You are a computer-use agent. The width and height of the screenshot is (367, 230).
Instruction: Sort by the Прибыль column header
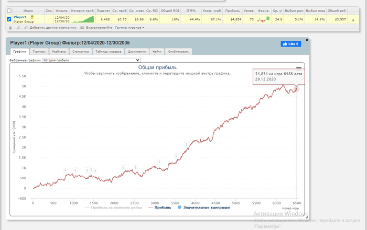[232, 11]
